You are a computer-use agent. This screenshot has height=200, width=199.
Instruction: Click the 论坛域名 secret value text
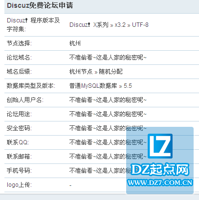(x=108, y=58)
